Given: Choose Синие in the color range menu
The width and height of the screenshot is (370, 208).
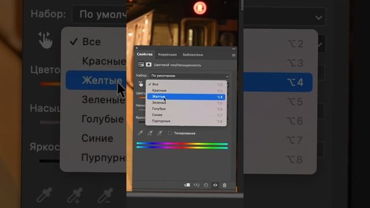Looking at the screenshot, I should click(186, 115).
